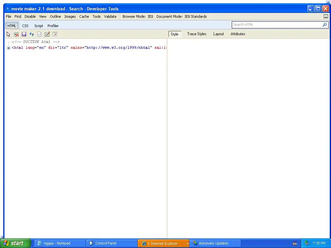This screenshot has width=331, height=248.
Task: Switch to the Script tab
Action: tap(39, 26)
